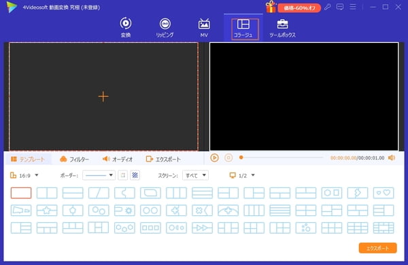Open the feedback chat icon
The width and height of the screenshot is (408, 265).
click(340, 7)
